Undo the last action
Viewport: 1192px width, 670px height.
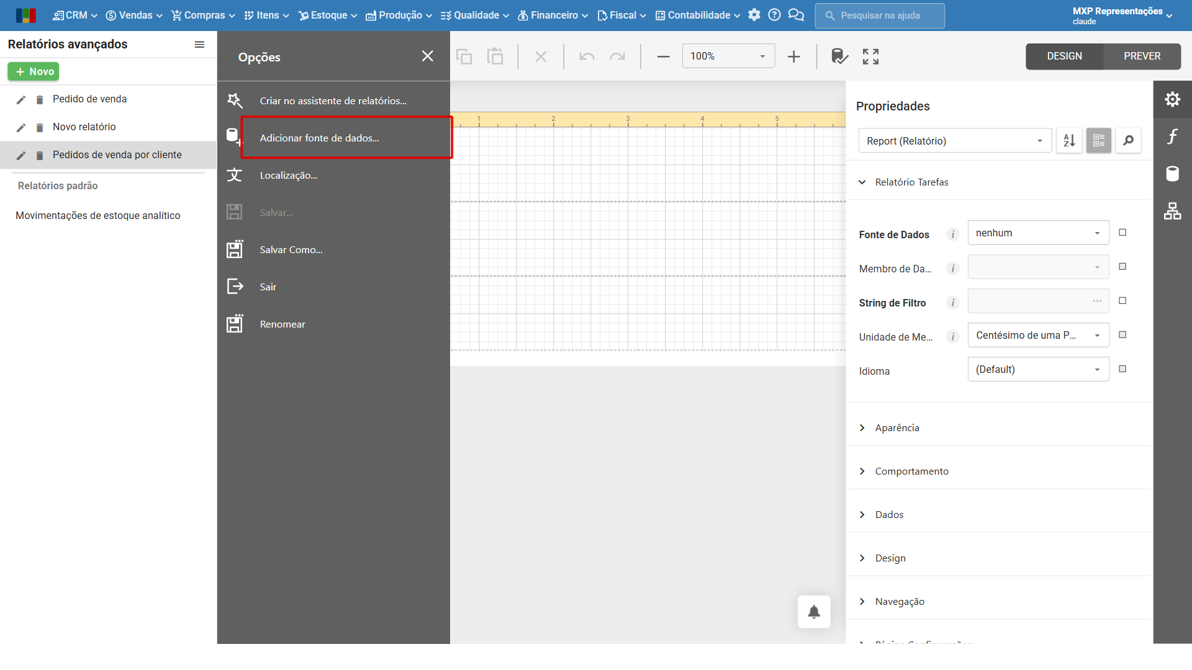click(x=587, y=56)
